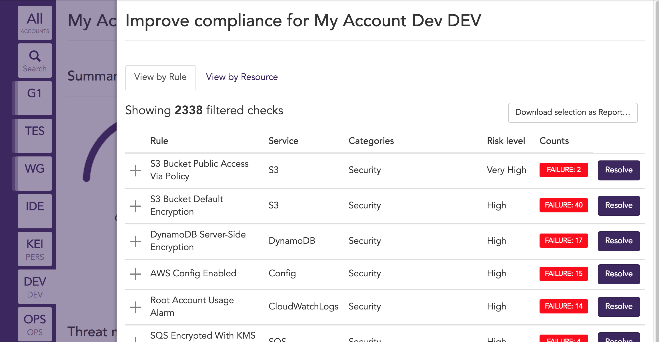Viewport: 659px width, 342px height.
Task: Open the OPS account tile
Action: [35, 324]
